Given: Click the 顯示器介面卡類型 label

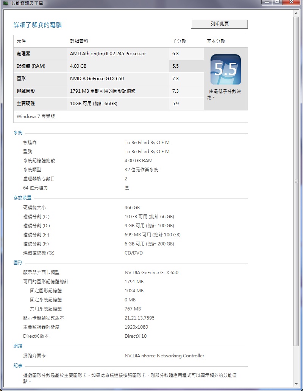Looking at the screenshot, I should 41,273.
